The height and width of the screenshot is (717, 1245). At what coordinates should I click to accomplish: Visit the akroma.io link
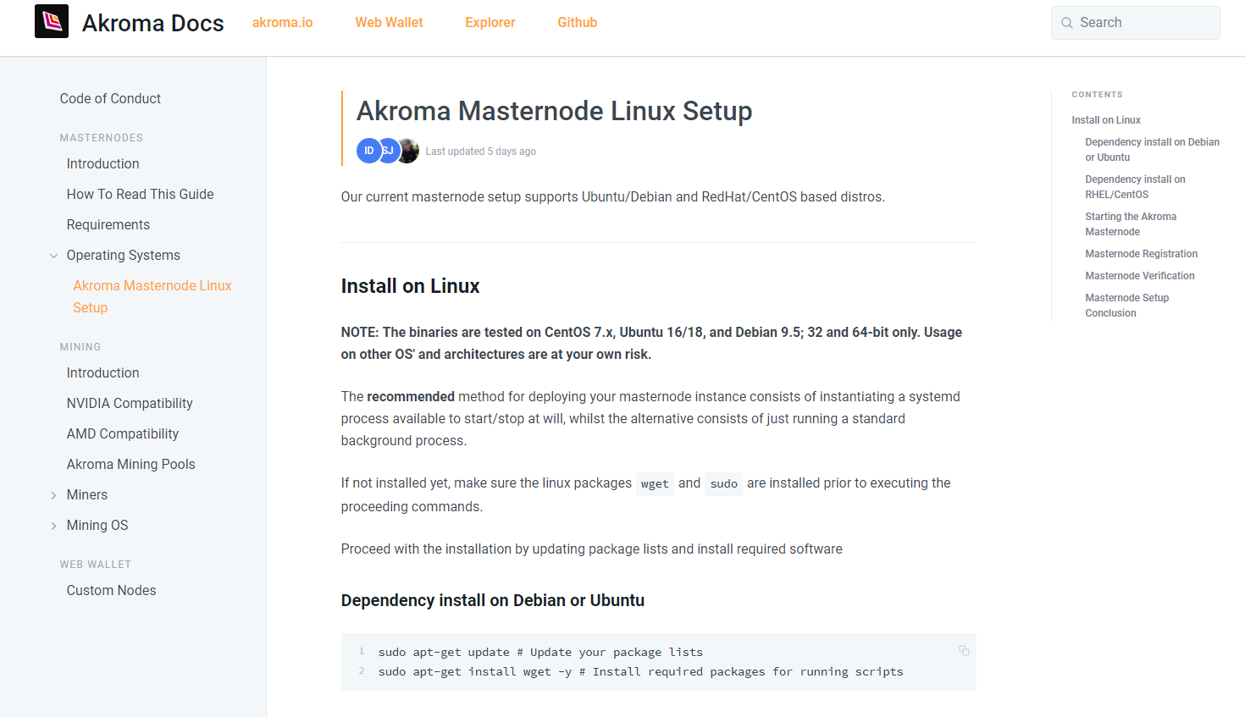pos(282,23)
